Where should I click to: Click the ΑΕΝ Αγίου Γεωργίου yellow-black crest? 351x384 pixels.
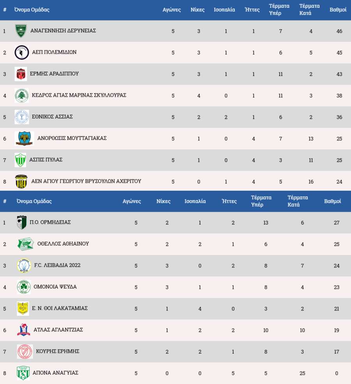21,181
